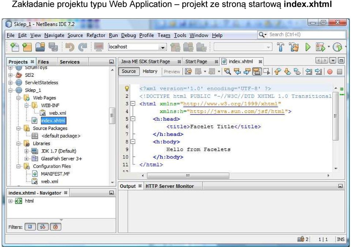Viewport: 351px width, 247px height.
Task: Open the Refactor menu
Action: pos(96,35)
